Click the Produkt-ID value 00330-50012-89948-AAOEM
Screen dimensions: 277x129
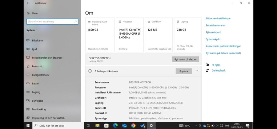click(145, 113)
